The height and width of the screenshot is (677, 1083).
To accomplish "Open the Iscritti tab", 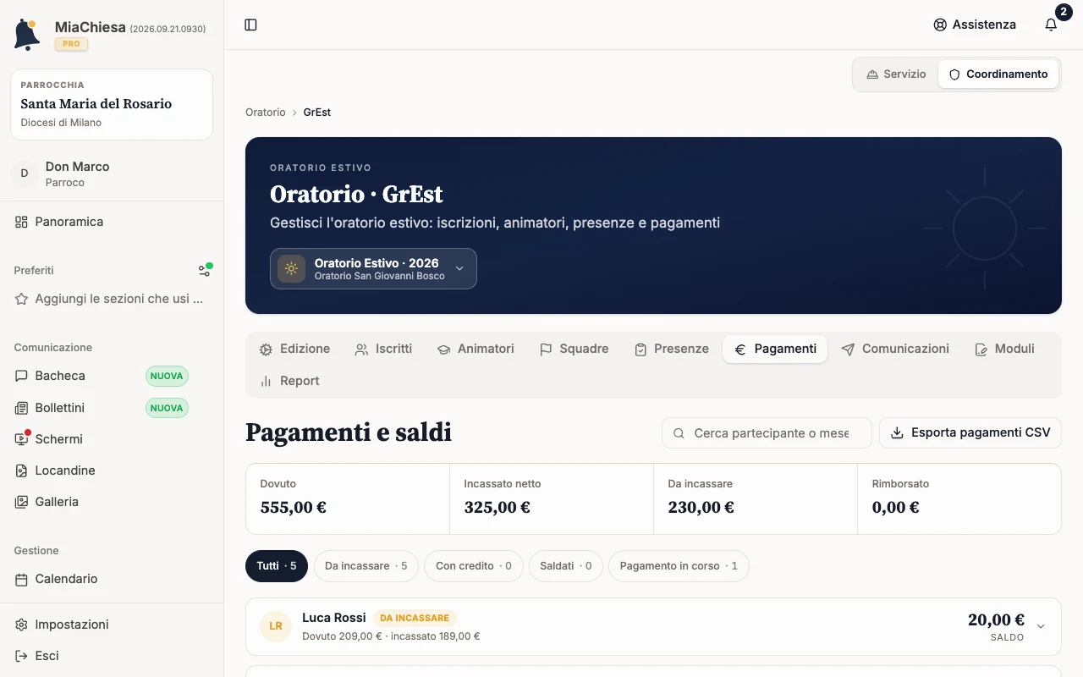I will (383, 349).
